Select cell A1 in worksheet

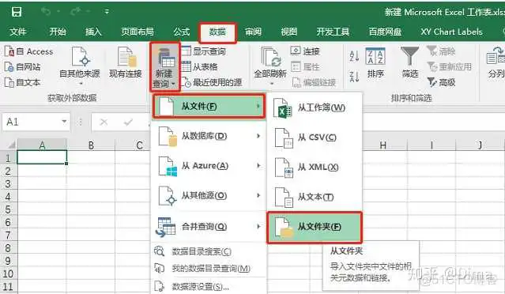click(x=42, y=157)
